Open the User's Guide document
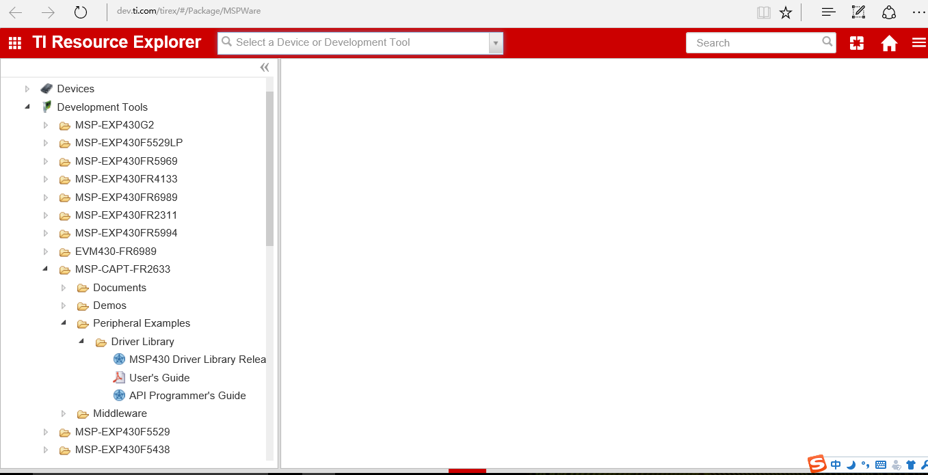 pos(159,378)
